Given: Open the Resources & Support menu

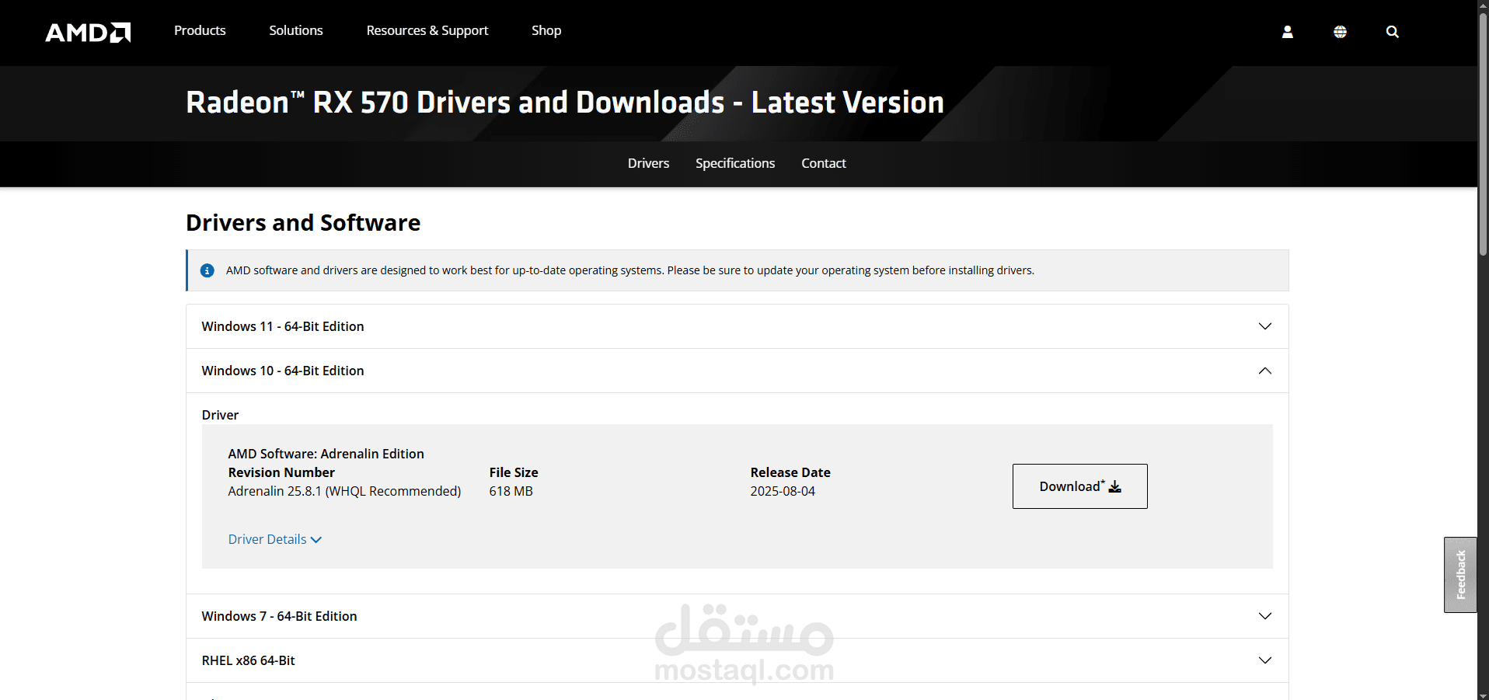Looking at the screenshot, I should tap(427, 30).
